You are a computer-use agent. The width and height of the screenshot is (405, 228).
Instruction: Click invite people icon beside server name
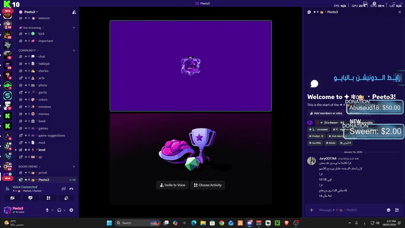tap(74, 12)
